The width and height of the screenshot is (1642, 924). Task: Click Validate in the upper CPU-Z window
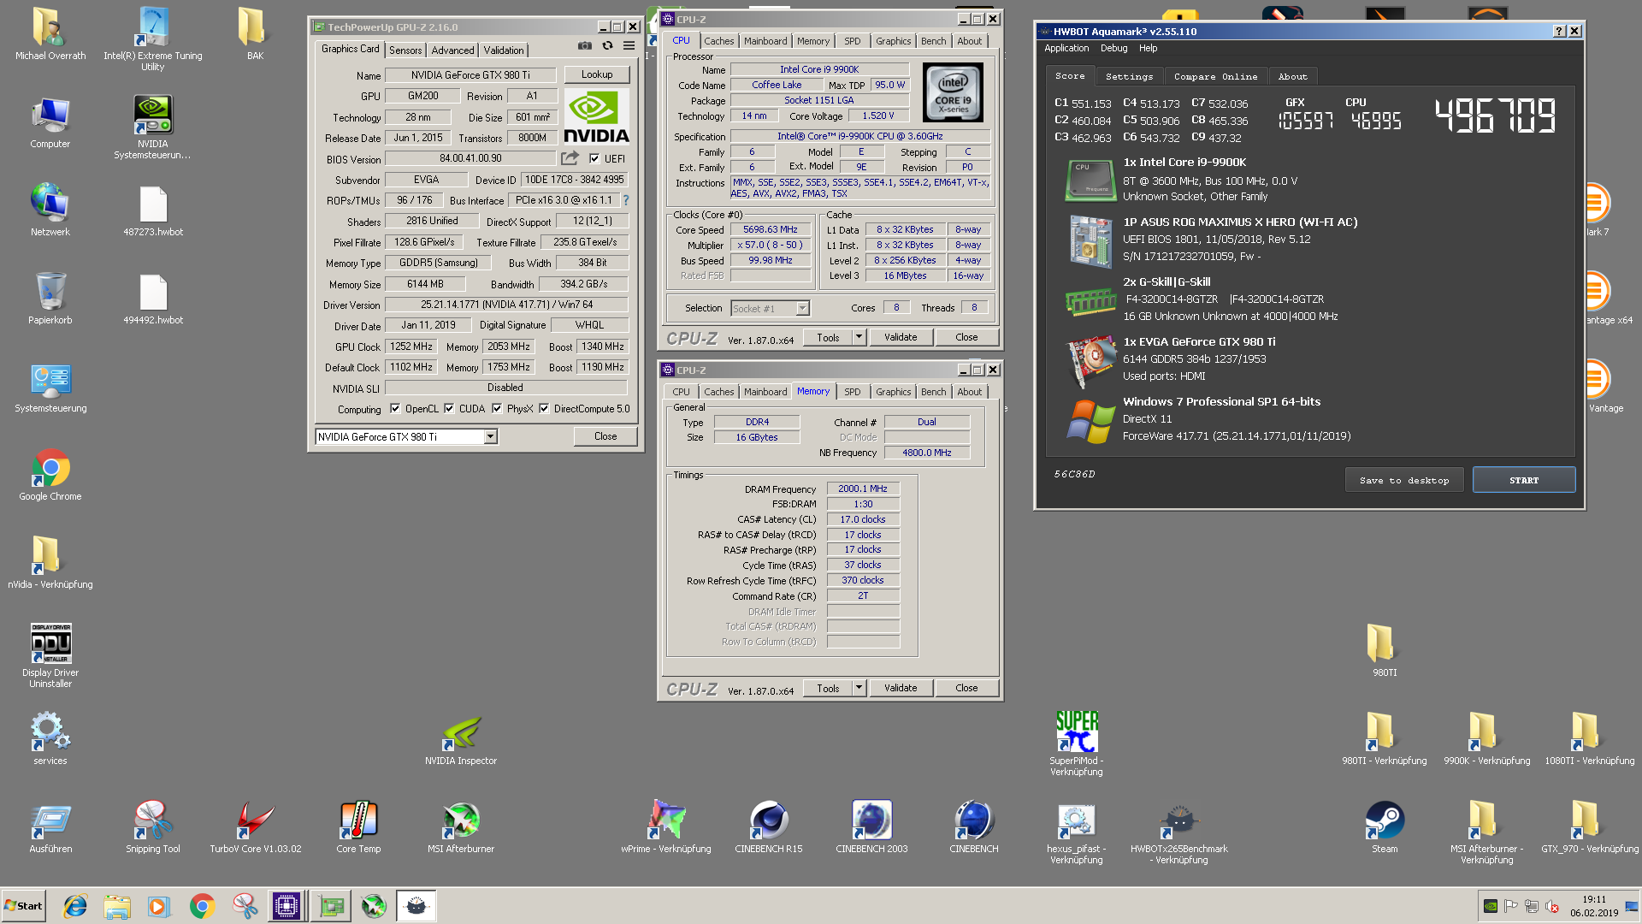901,337
